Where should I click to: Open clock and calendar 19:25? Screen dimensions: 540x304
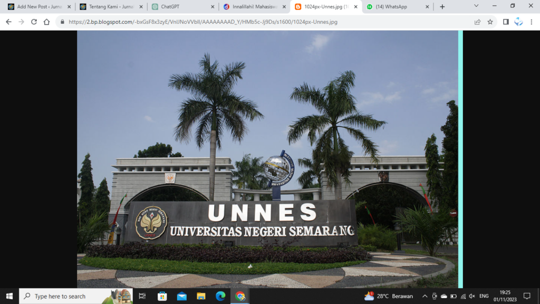(505, 296)
